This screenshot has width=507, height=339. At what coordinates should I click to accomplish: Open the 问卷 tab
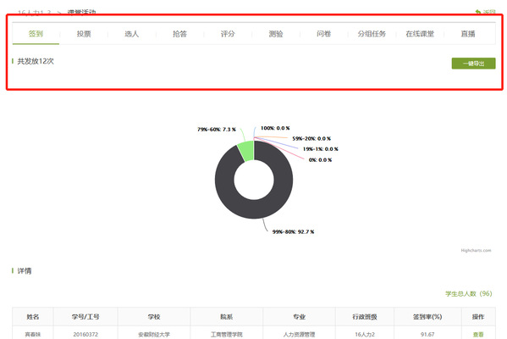point(323,34)
